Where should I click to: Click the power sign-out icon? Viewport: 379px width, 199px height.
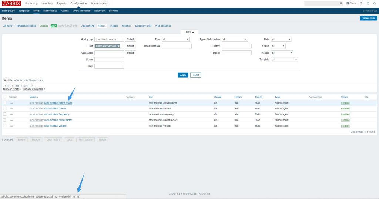click(375, 3)
